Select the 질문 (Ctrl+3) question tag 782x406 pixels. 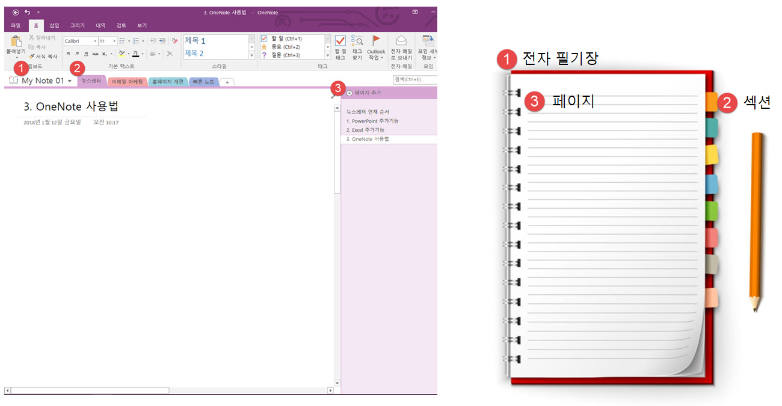(x=264, y=55)
